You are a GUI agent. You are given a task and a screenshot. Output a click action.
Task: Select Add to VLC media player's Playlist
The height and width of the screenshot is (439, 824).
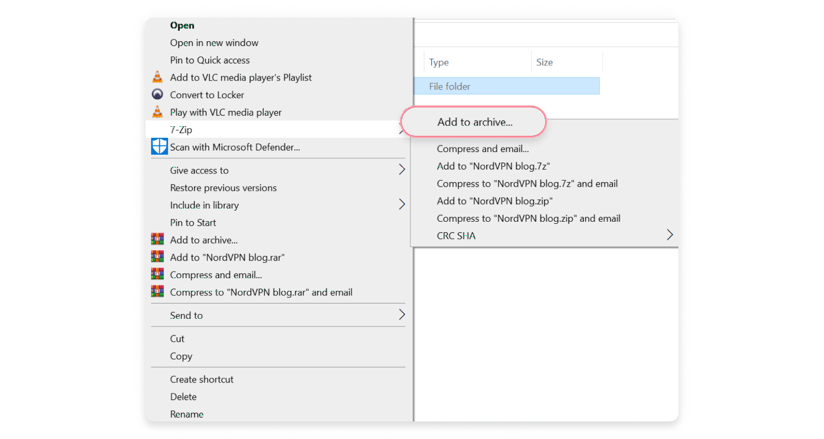(241, 77)
